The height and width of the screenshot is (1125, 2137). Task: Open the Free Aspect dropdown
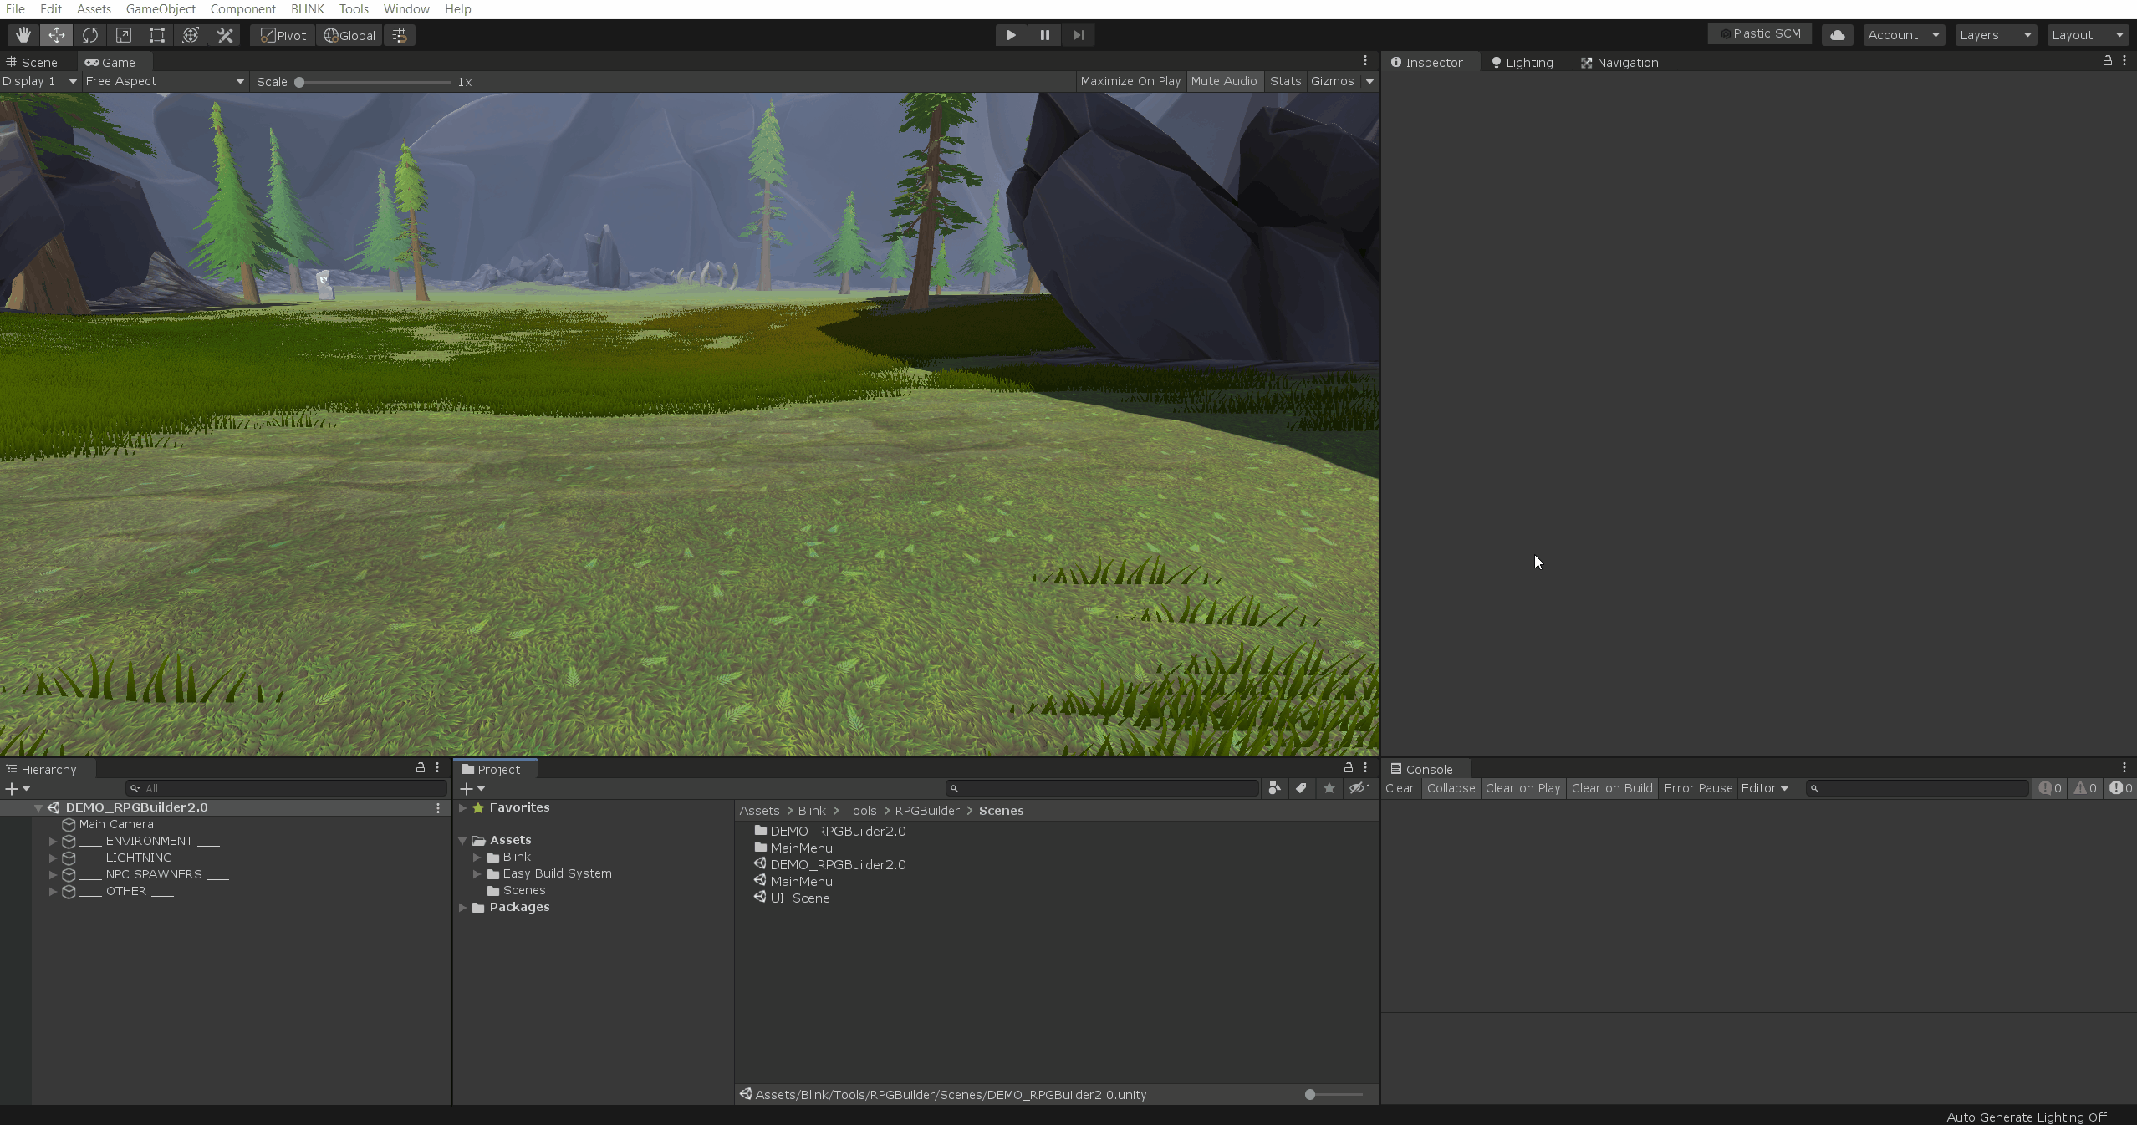164,81
